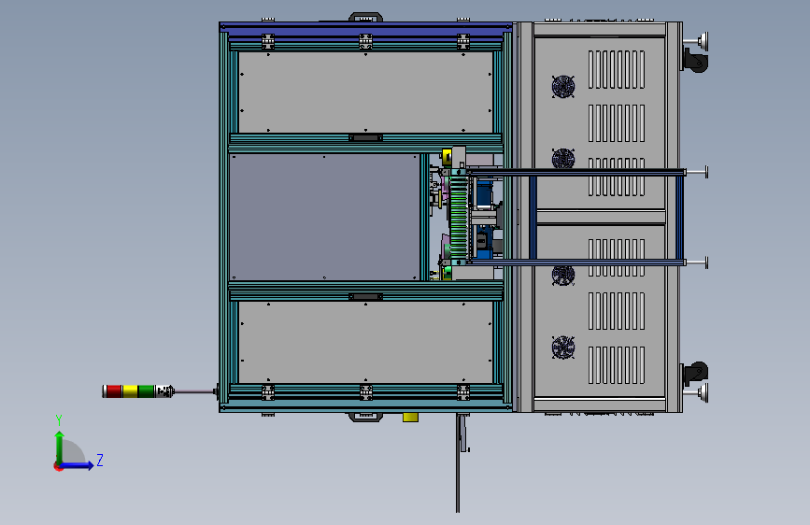Click the blue Z axis arrow of triad
This screenshot has height=525, width=810.
pyautogui.click(x=78, y=465)
